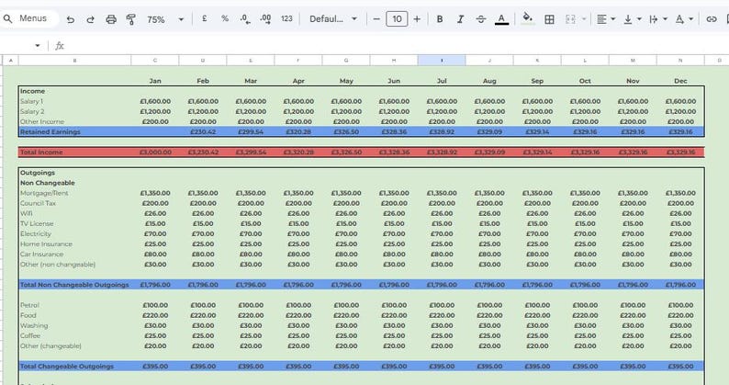Screen dimensions: 729x385
Task: Open the horizontal align menu
Action: (x=606, y=19)
